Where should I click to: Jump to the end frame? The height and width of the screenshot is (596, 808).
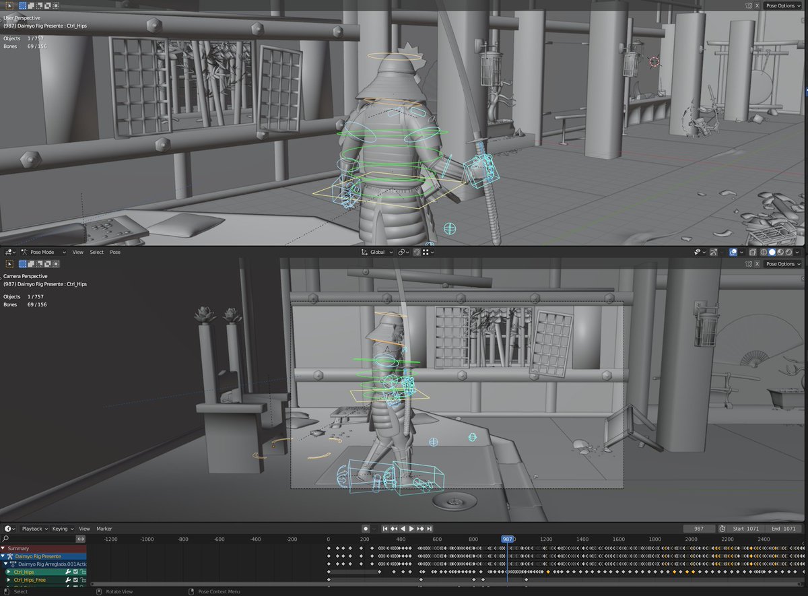point(429,529)
